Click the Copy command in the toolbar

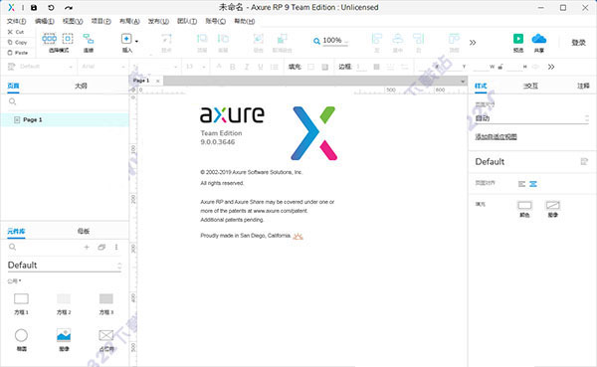(18, 42)
